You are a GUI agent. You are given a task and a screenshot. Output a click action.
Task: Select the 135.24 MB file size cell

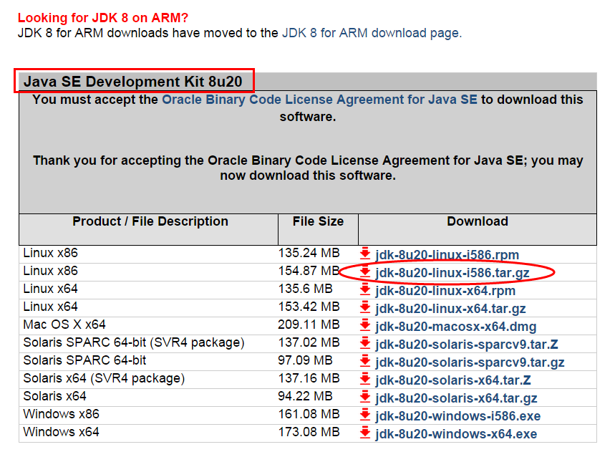(309, 253)
